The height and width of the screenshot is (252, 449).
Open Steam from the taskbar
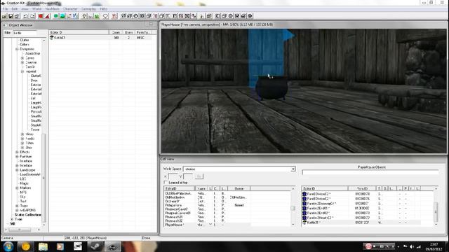pos(95,246)
